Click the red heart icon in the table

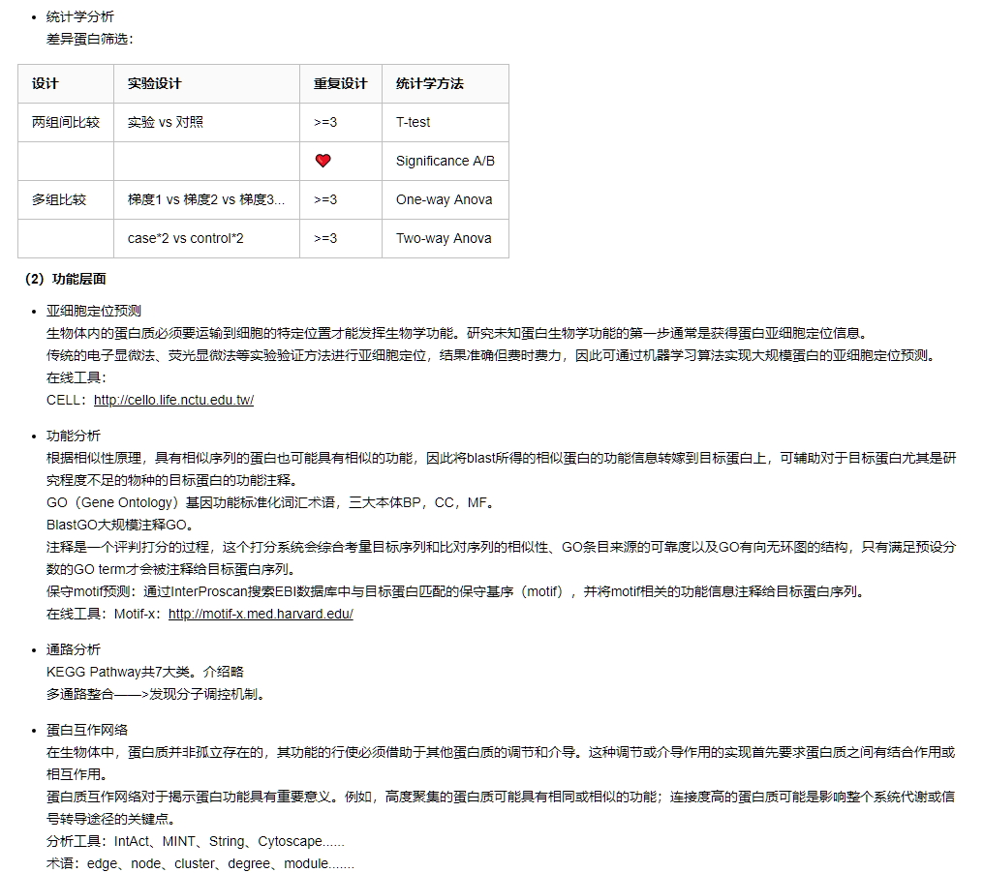point(323,162)
